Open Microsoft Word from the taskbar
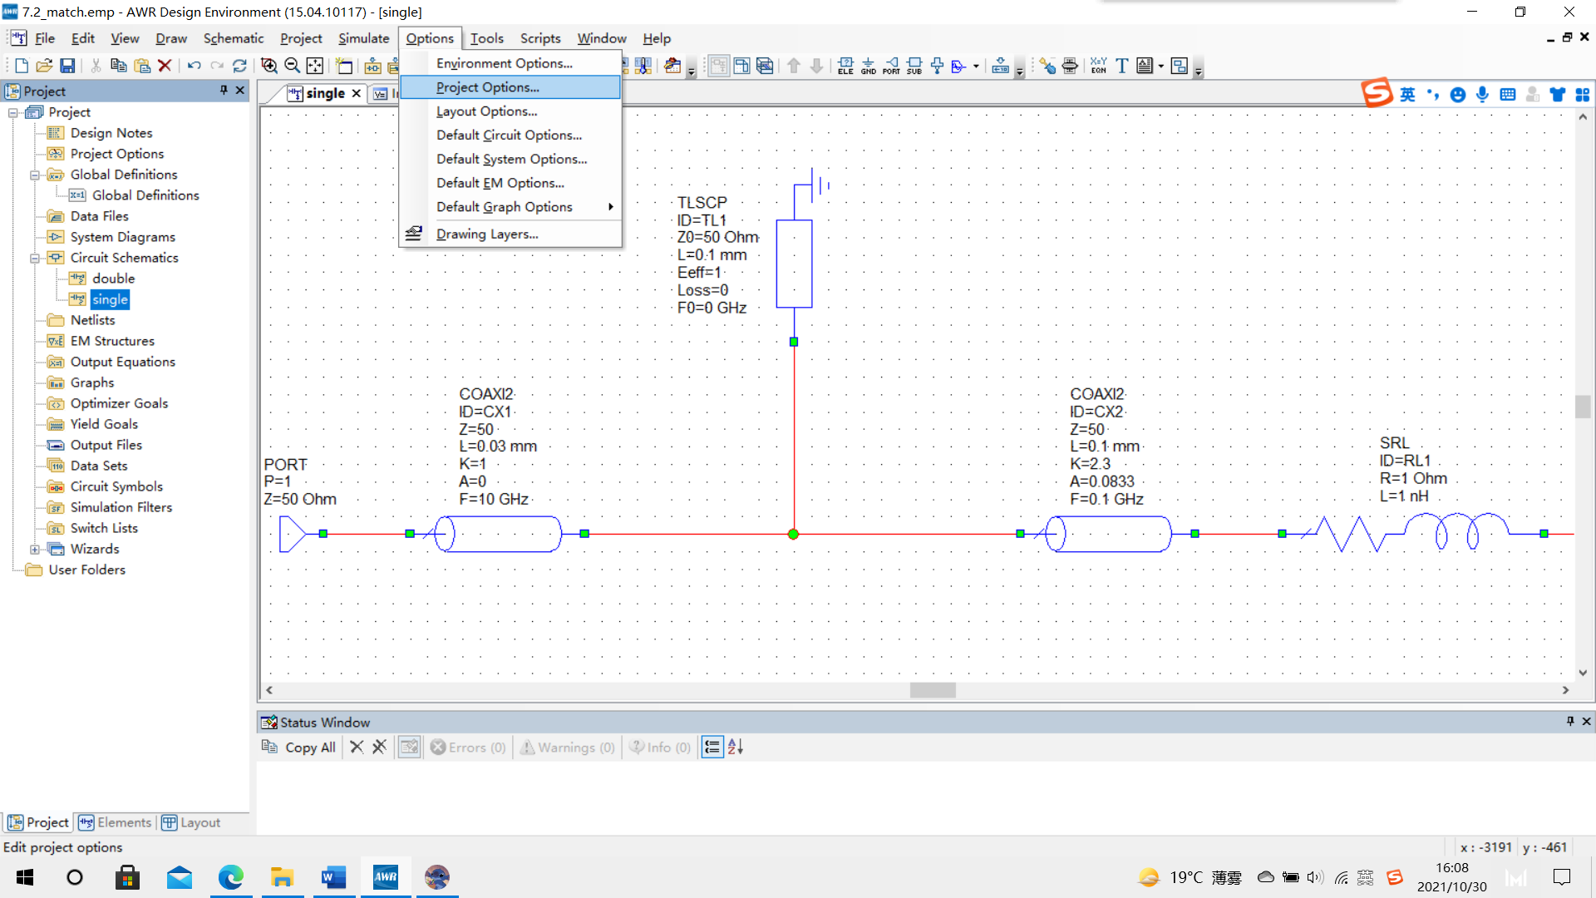This screenshot has height=898, width=1596. pos(333,877)
